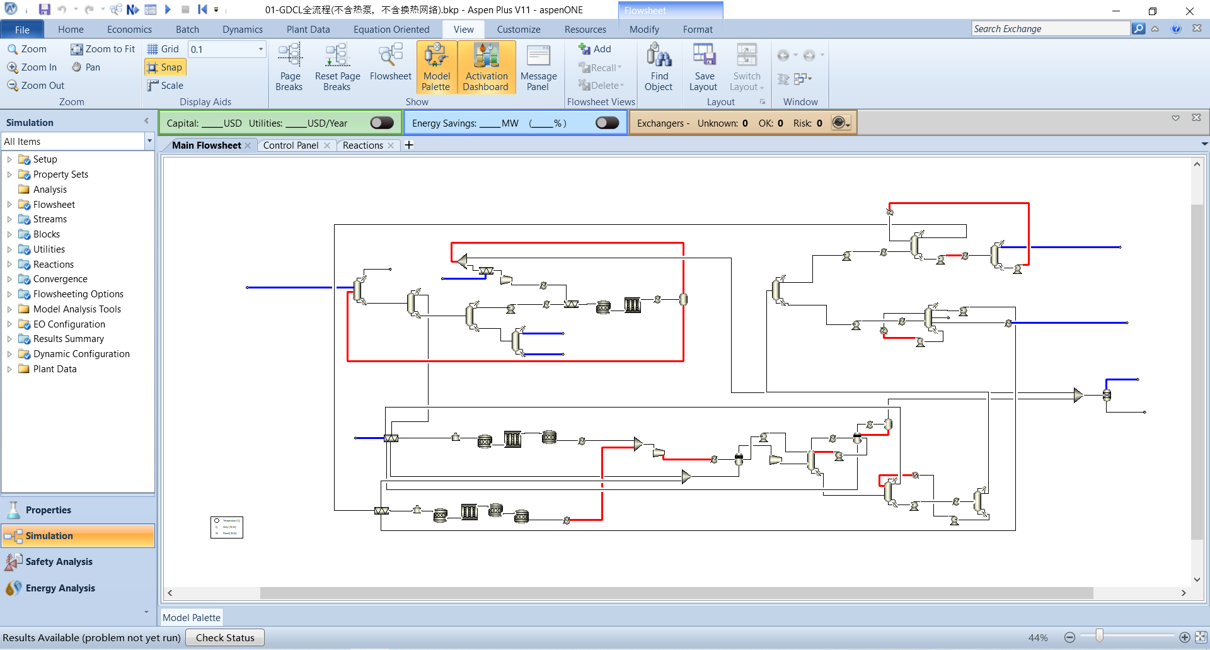Open the Properties environment

(x=78, y=510)
